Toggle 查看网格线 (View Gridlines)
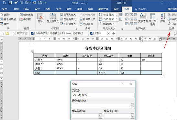177x120 pixels. 8,19
